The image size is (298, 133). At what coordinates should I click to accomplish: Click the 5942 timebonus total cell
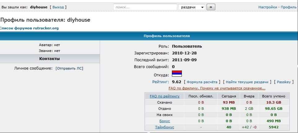(x=274, y=127)
